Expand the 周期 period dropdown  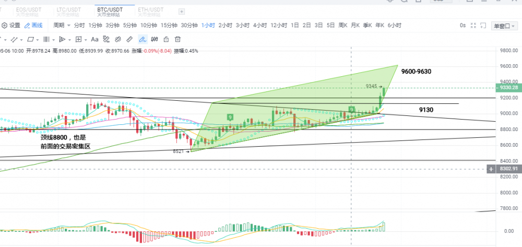[62, 25]
